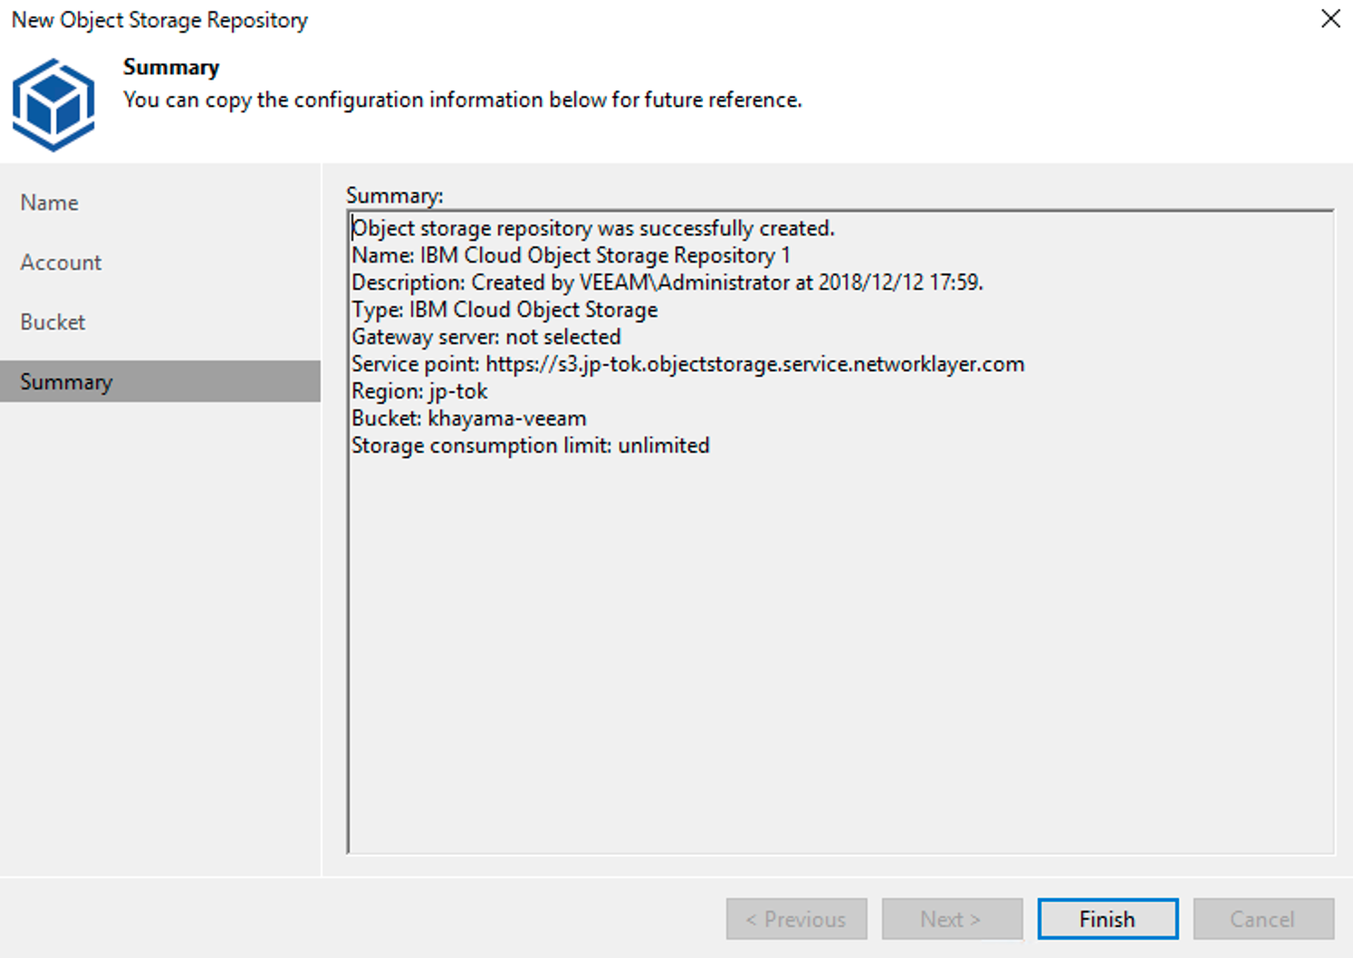Select the Account wizard step

pyautogui.click(x=160, y=263)
